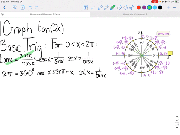Choose the light blue ink color
Image resolution: width=180 pixels, height=135 pixels.
[x=154, y=7]
